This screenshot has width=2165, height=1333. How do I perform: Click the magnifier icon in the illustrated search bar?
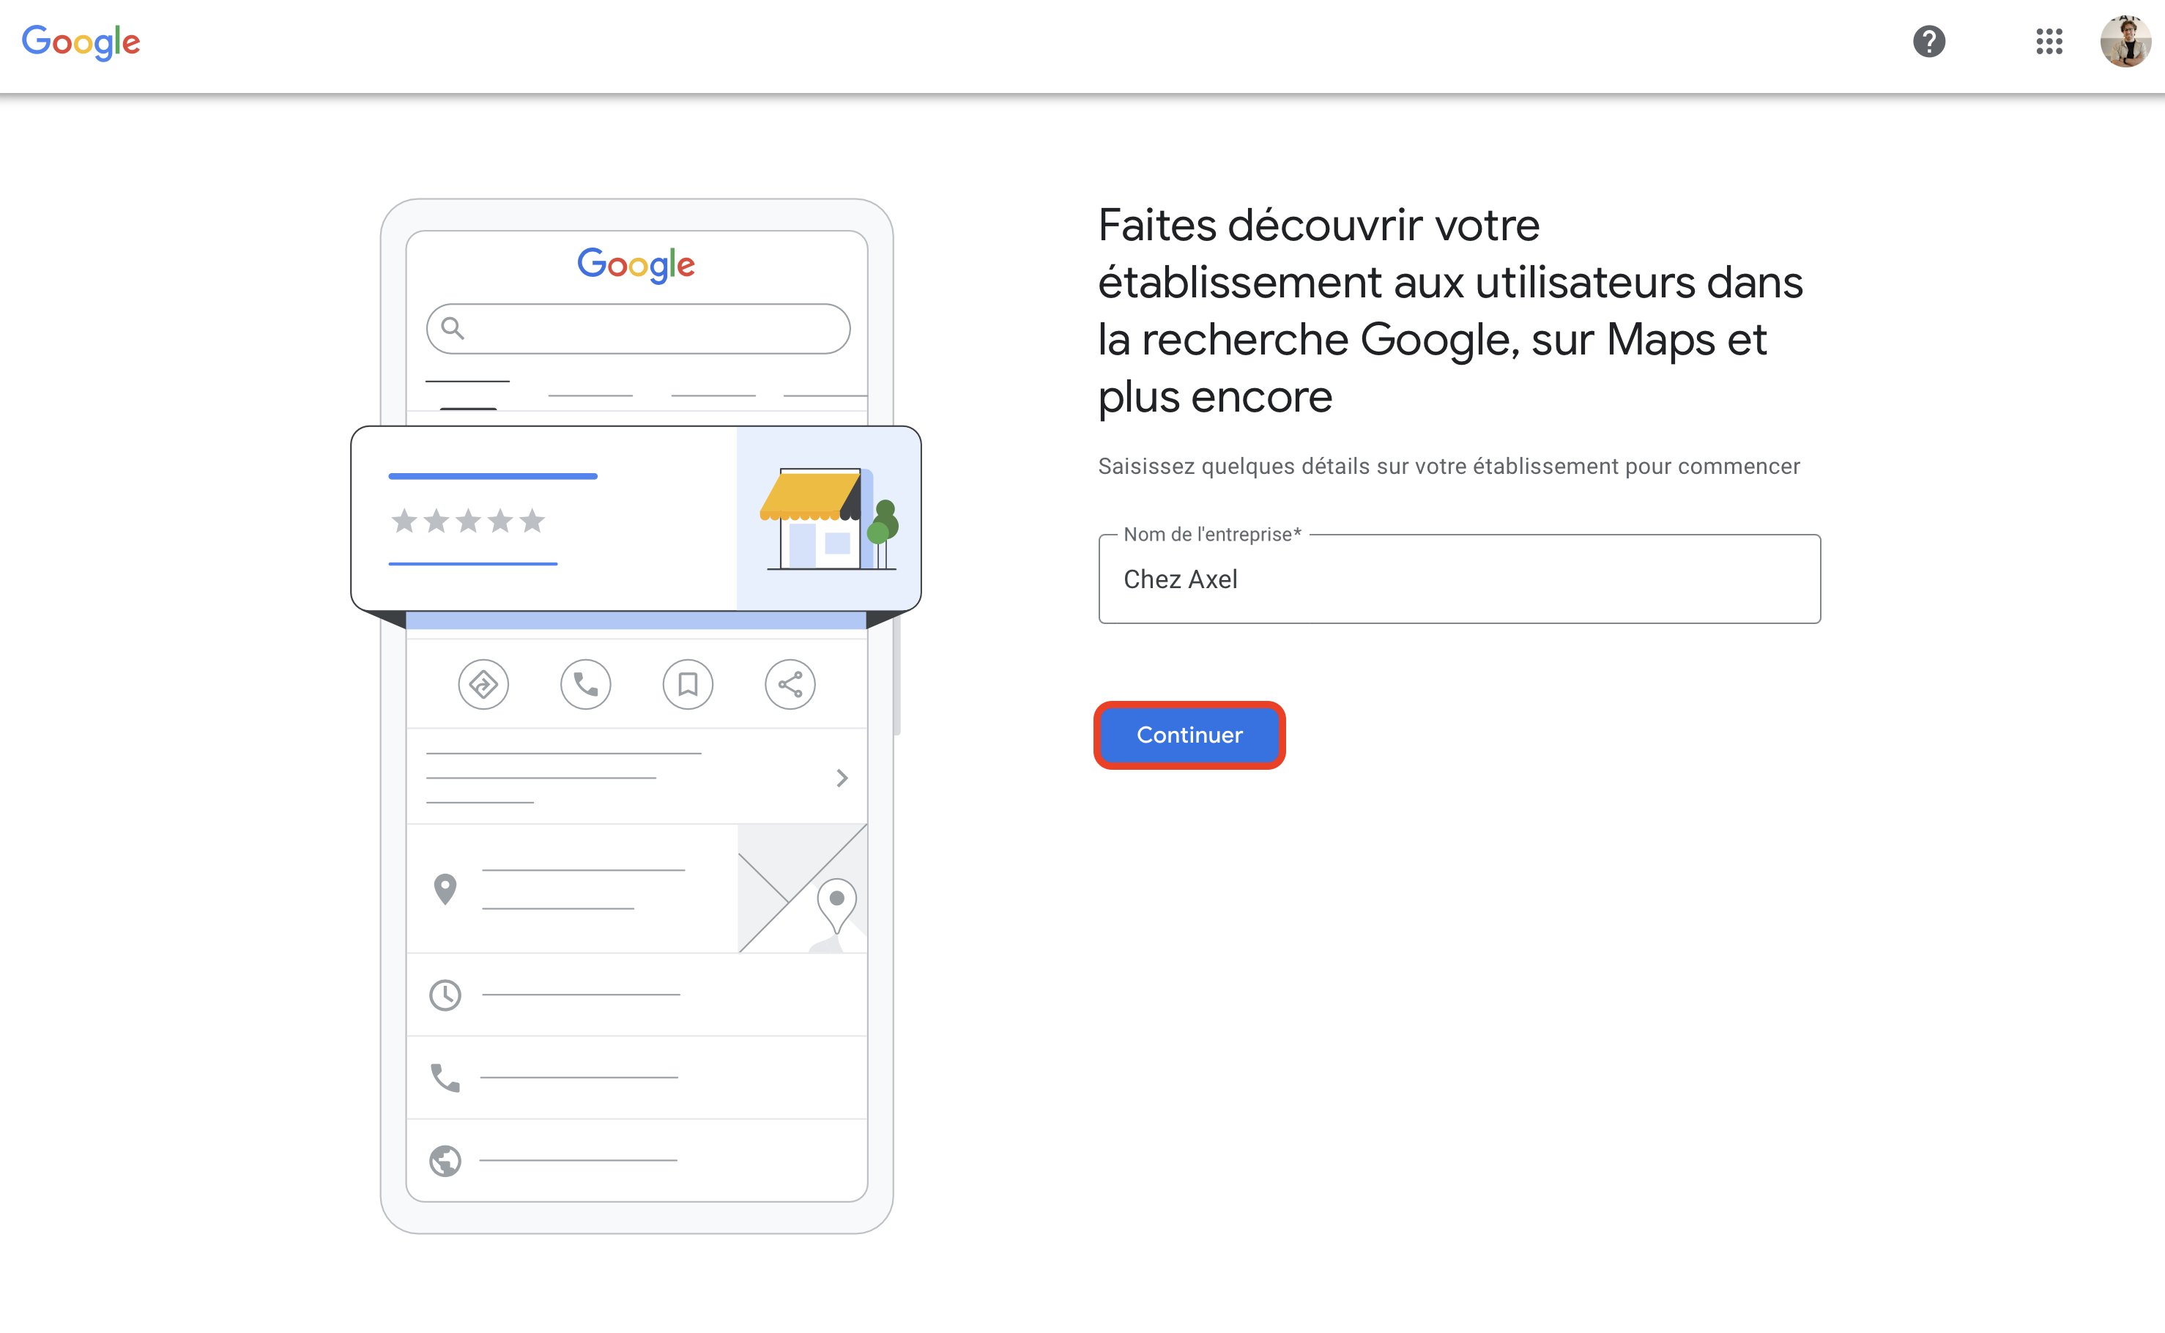(x=452, y=328)
